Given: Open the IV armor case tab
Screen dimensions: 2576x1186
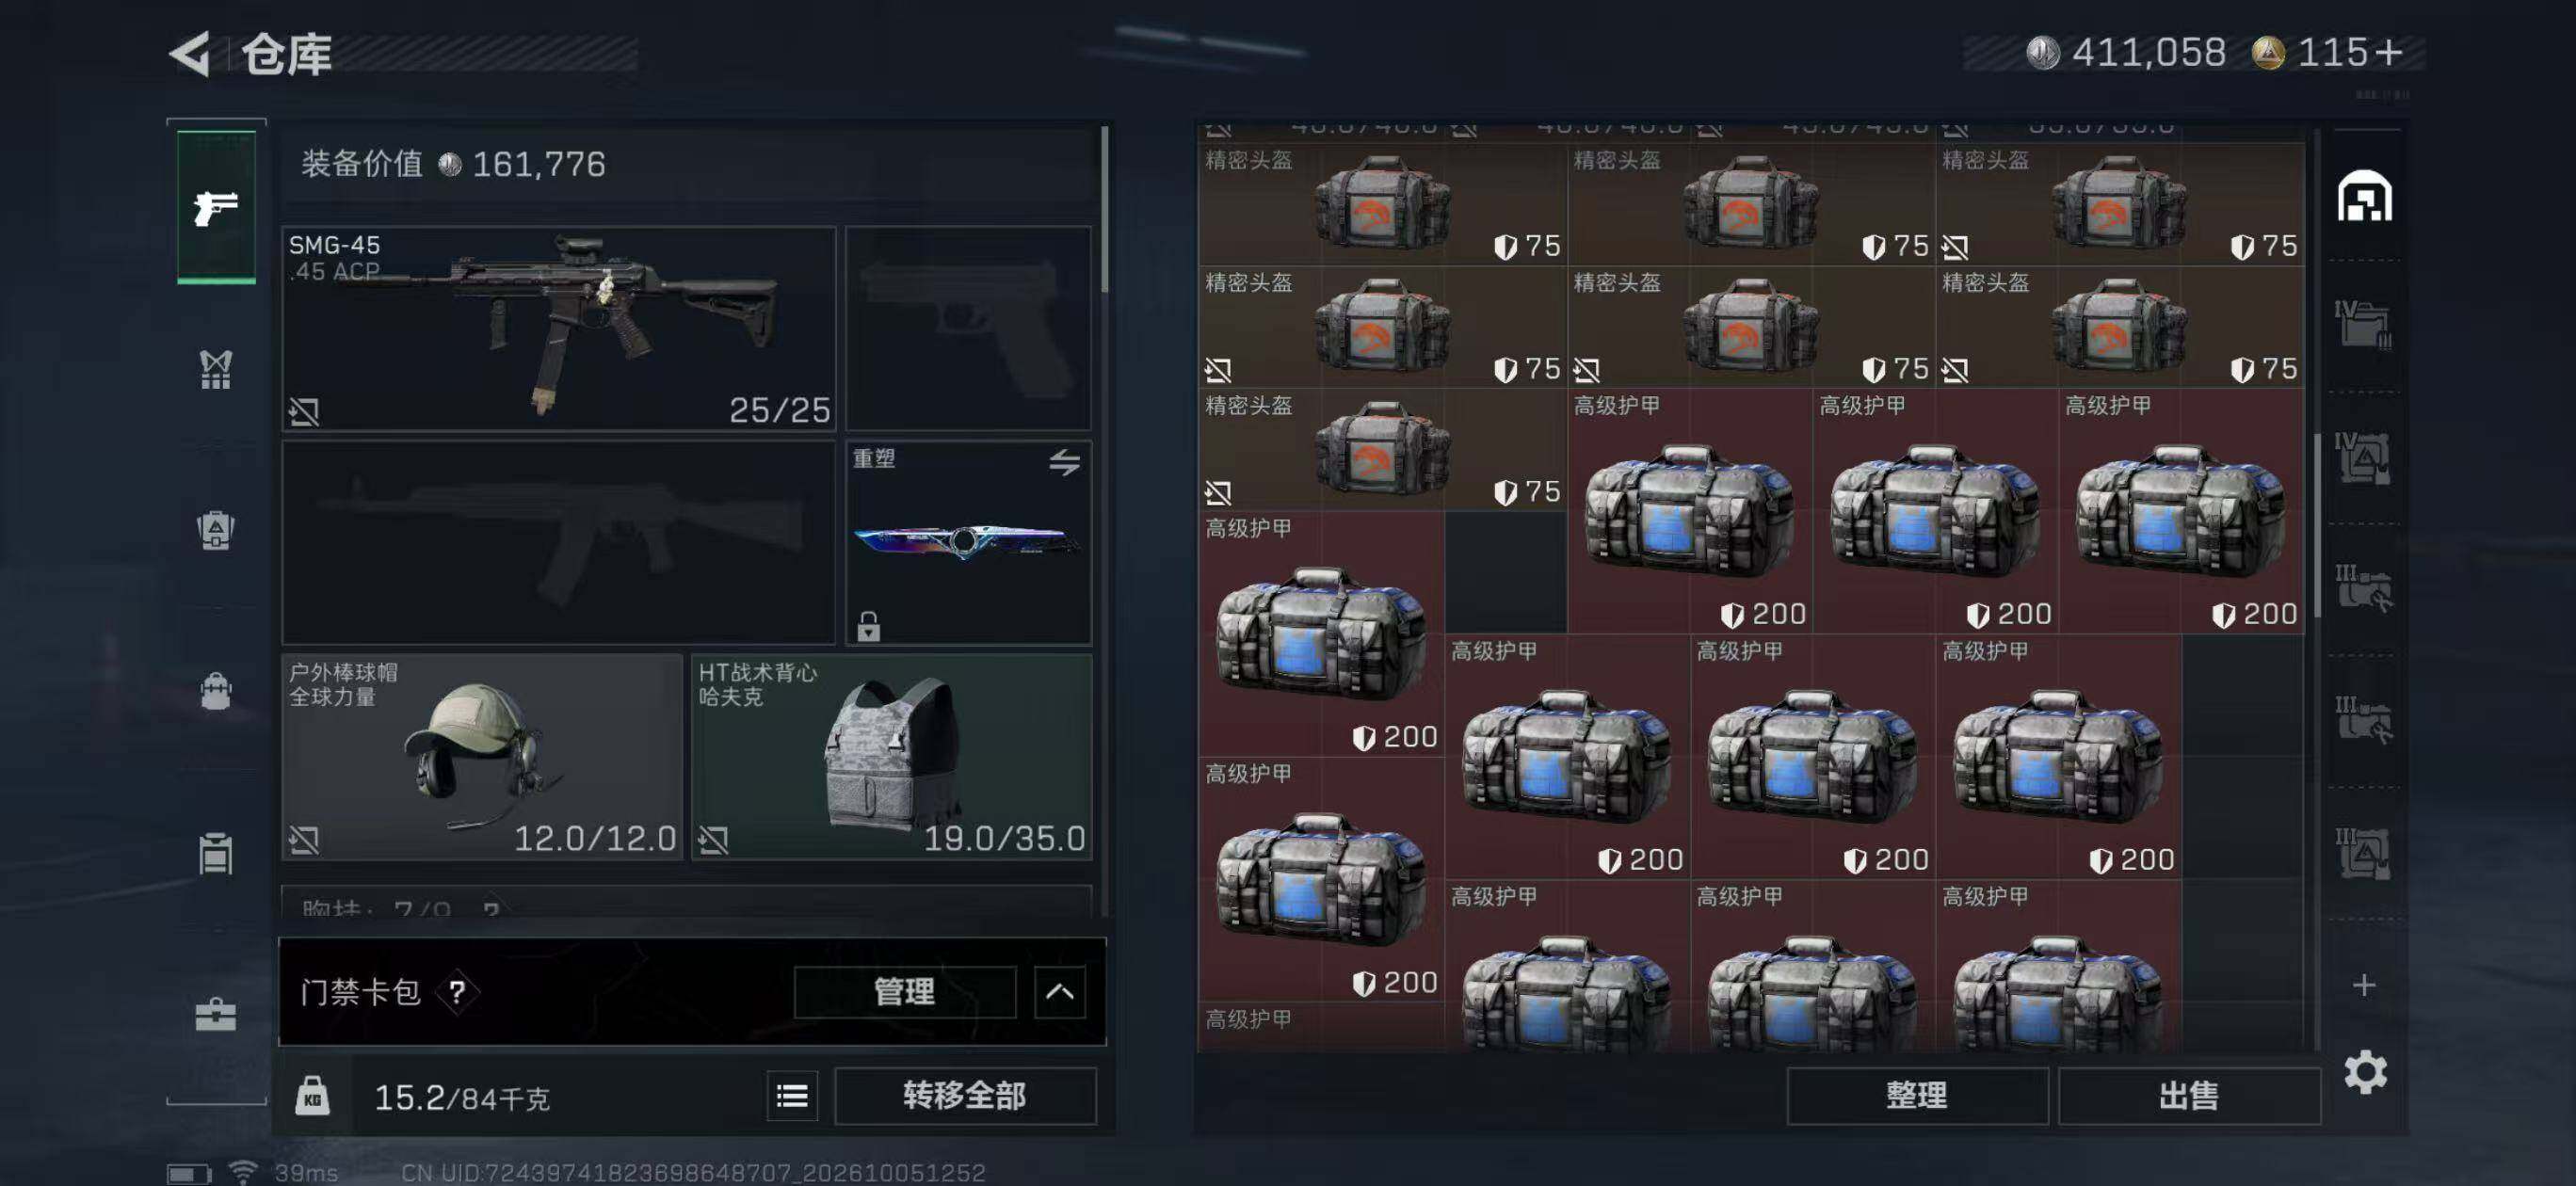Looking at the screenshot, I should (x=2364, y=457).
